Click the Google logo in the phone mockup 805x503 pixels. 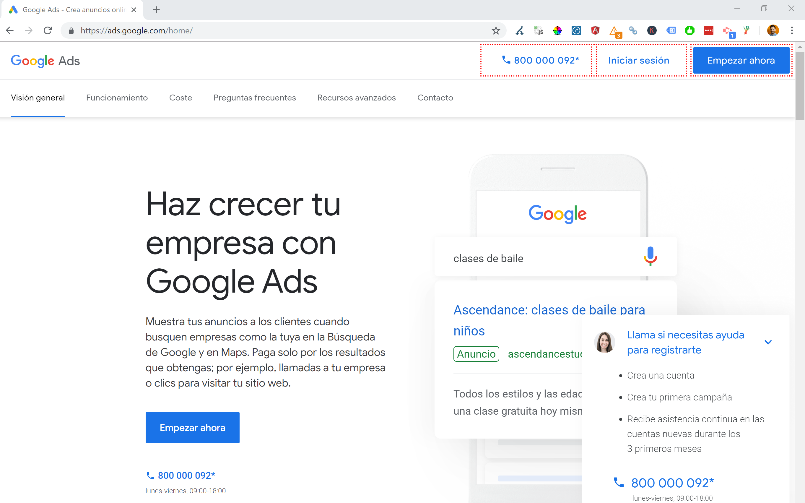point(558,214)
